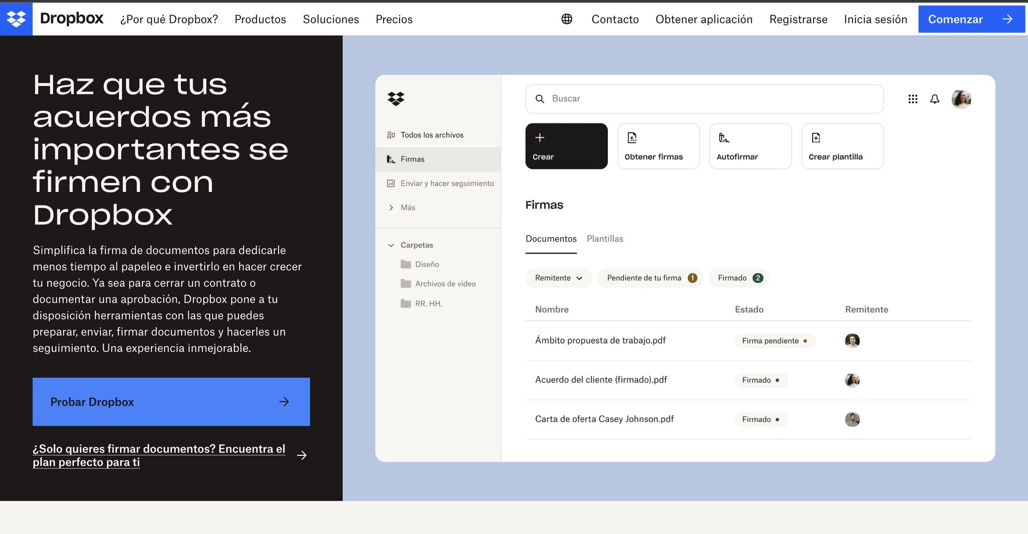
Task: Click the Firmas signature icon in sidebar
Action: tap(391, 159)
